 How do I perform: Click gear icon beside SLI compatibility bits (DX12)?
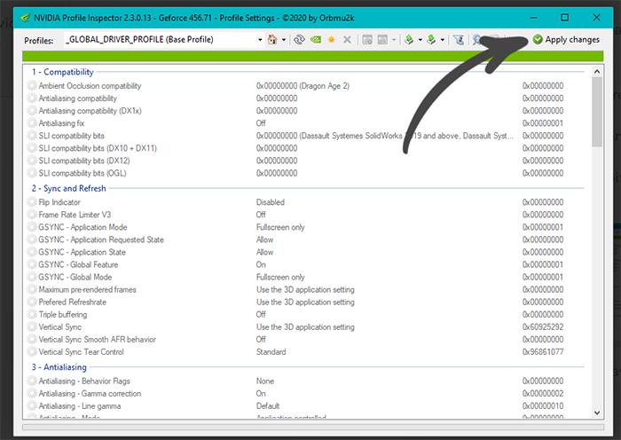coord(32,161)
